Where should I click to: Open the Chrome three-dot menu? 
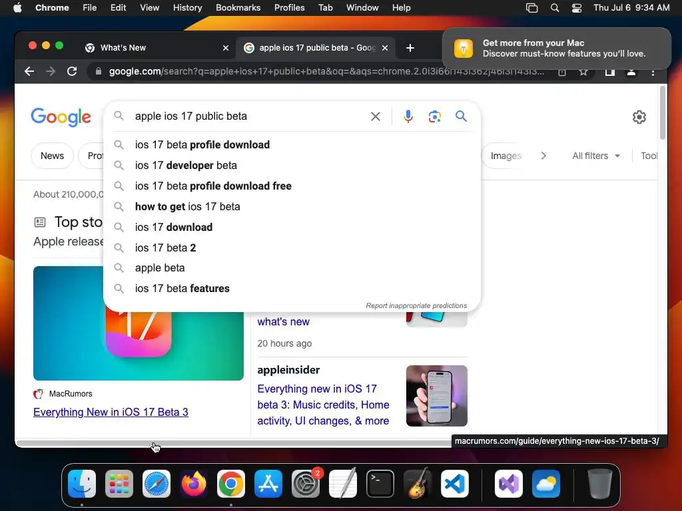653,72
